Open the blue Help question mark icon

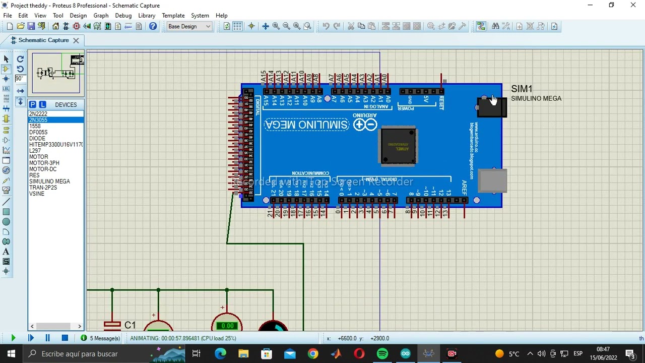tap(153, 26)
